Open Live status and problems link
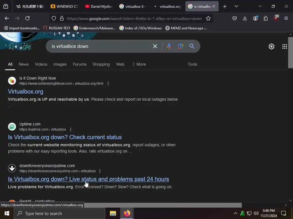 88,179
